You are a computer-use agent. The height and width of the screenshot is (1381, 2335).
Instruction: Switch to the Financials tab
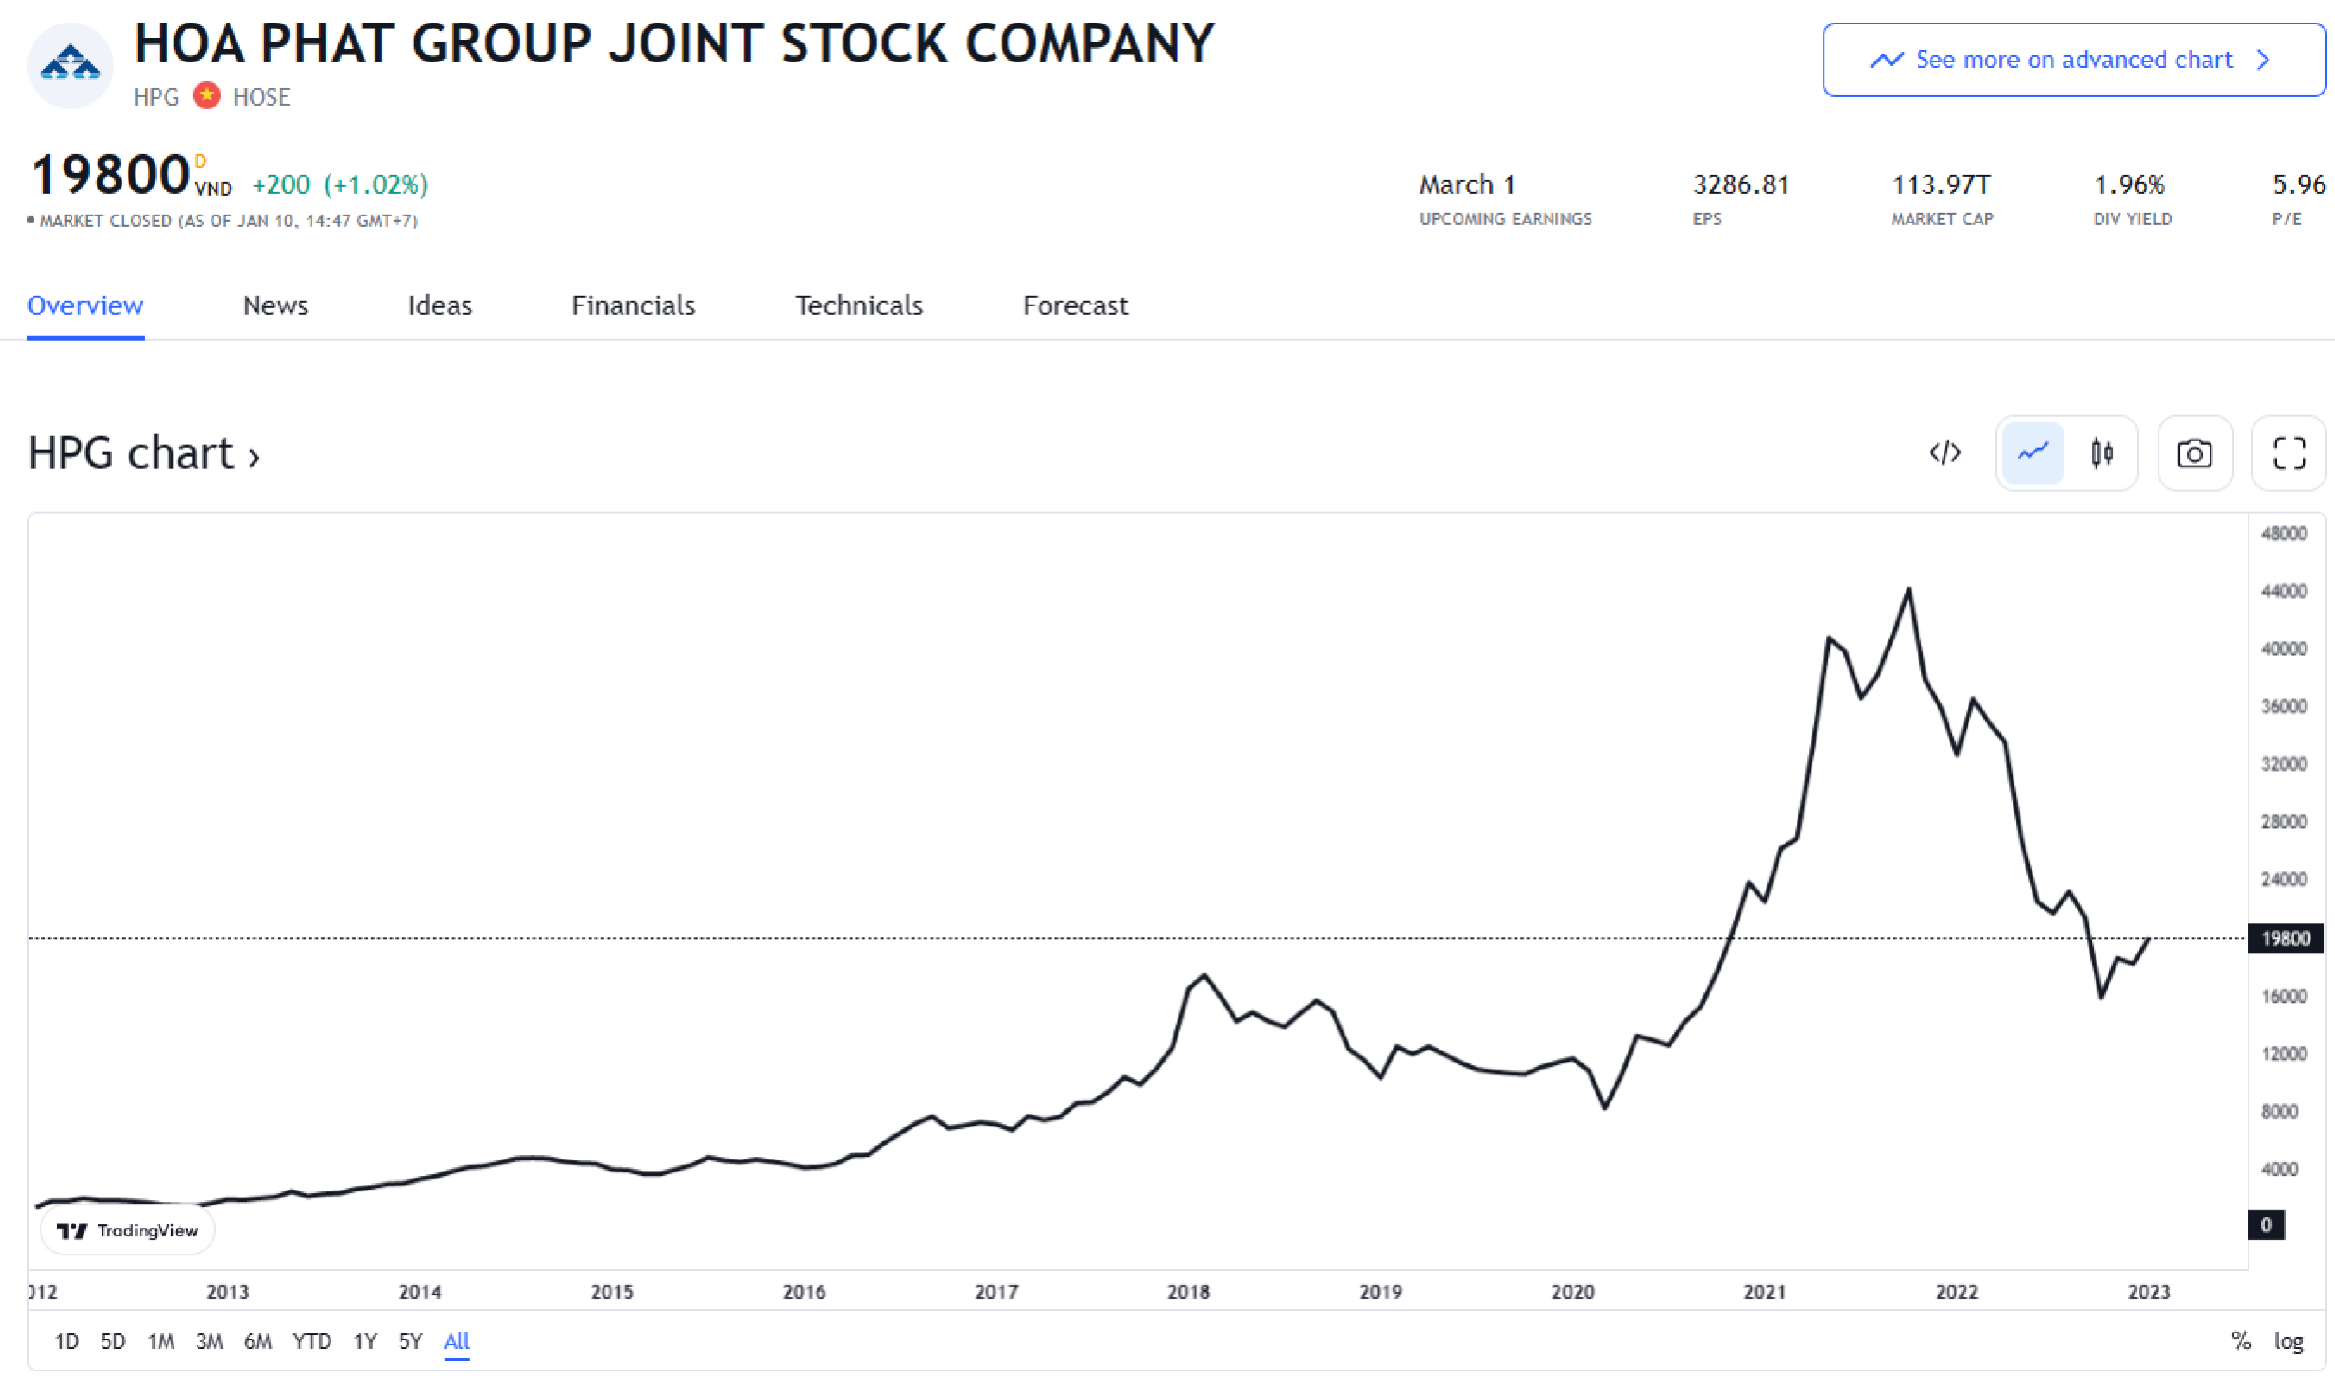(x=633, y=306)
